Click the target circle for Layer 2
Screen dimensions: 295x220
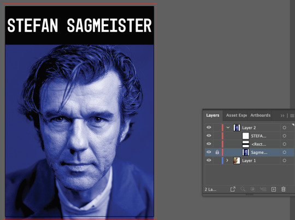pos(285,128)
